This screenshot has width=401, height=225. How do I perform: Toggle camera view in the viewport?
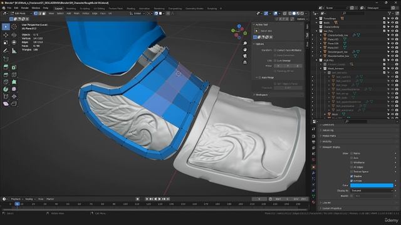245,56
